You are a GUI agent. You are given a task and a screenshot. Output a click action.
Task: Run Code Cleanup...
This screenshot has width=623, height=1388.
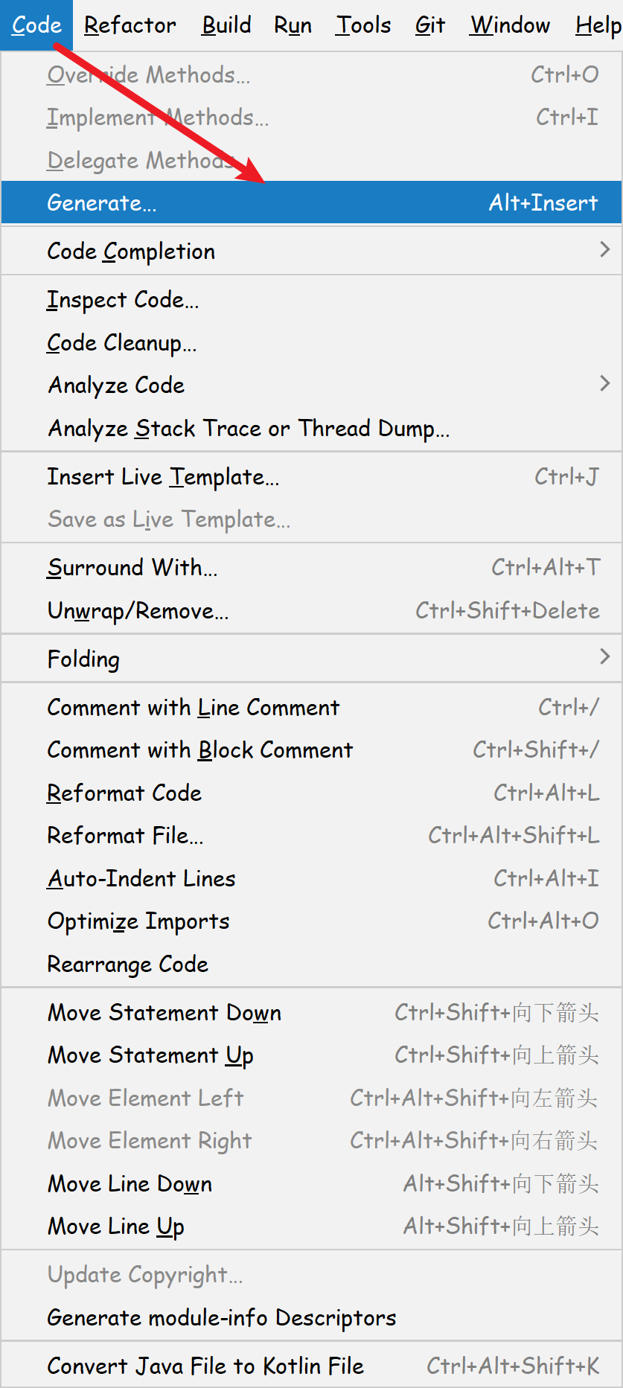point(121,343)
